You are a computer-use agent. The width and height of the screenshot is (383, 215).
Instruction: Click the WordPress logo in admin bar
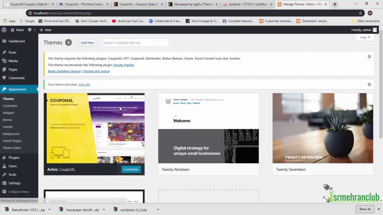(4, 30)
